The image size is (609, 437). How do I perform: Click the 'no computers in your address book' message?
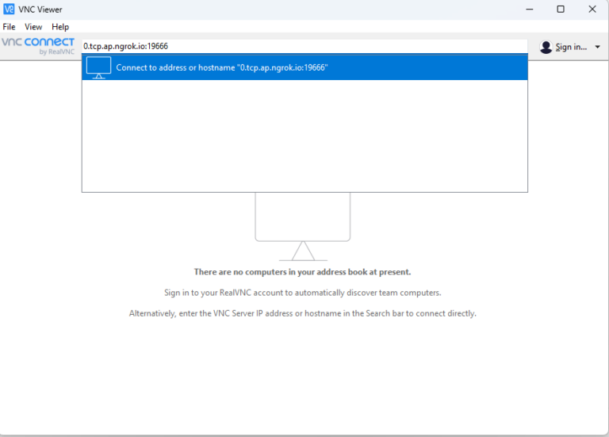pos(302,272)
